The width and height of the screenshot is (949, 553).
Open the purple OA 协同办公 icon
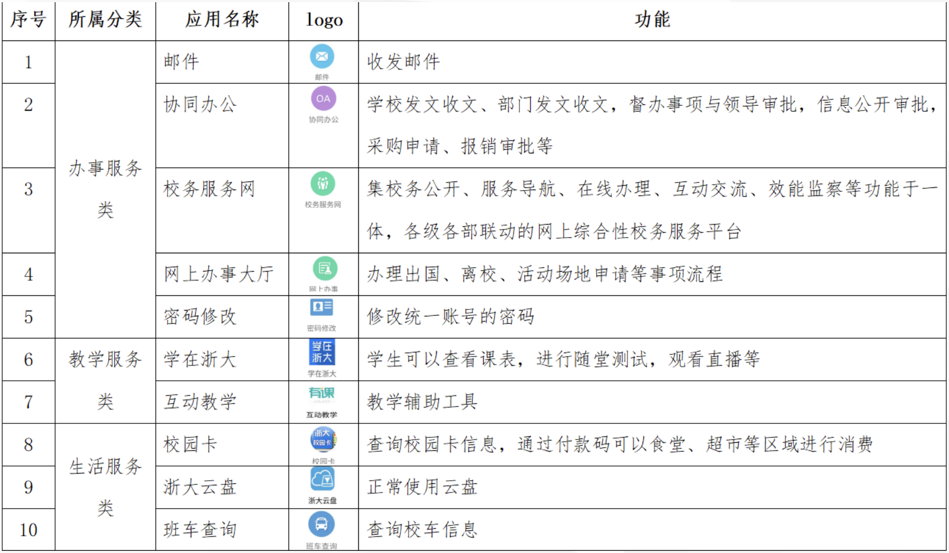click(x=323, y=99)
